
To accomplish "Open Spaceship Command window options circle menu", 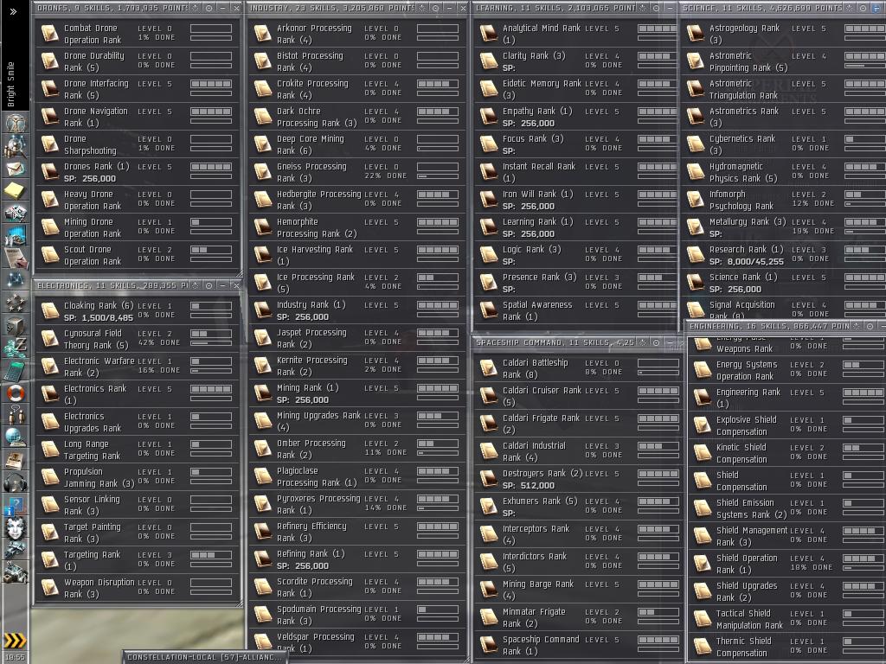I will pos(656,342).
